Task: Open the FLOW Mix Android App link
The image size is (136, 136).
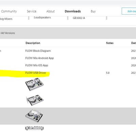Action: 39,58
